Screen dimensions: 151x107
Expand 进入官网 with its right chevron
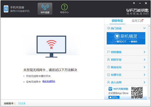click(x=144, y=82)
